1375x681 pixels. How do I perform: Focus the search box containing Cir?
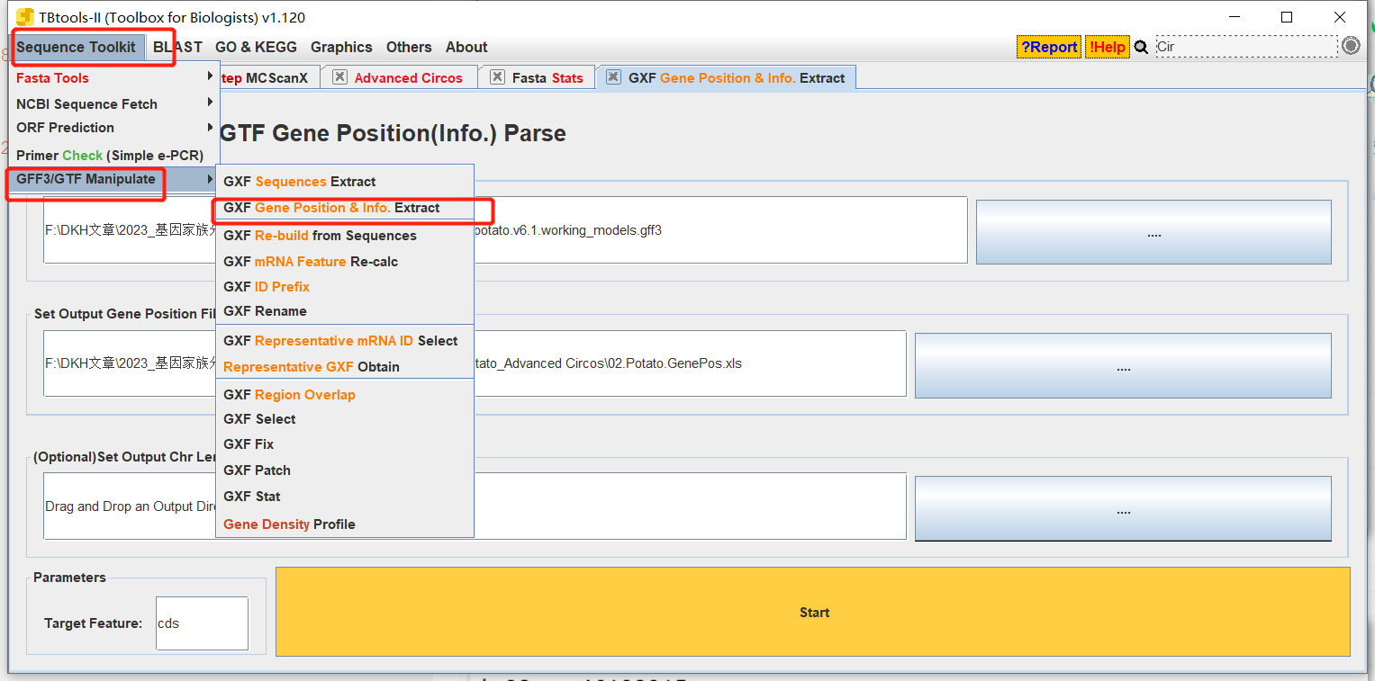click(1246, 47)
